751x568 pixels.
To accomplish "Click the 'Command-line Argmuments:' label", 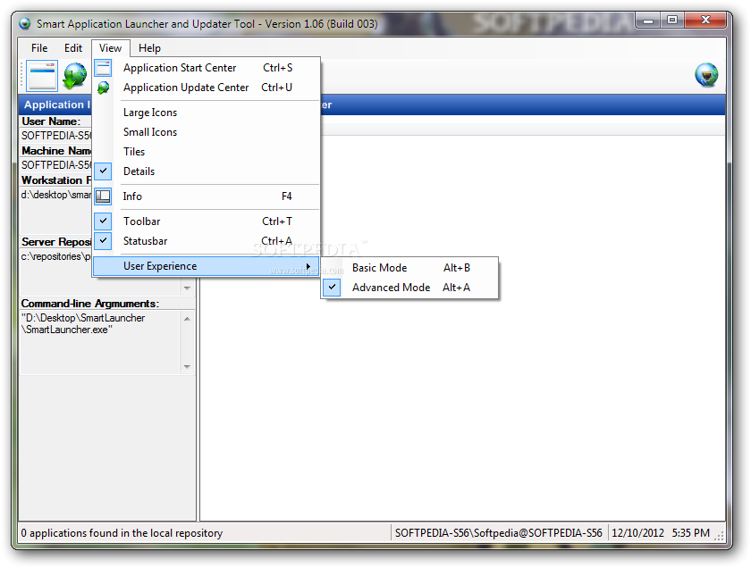I will 90,304.
